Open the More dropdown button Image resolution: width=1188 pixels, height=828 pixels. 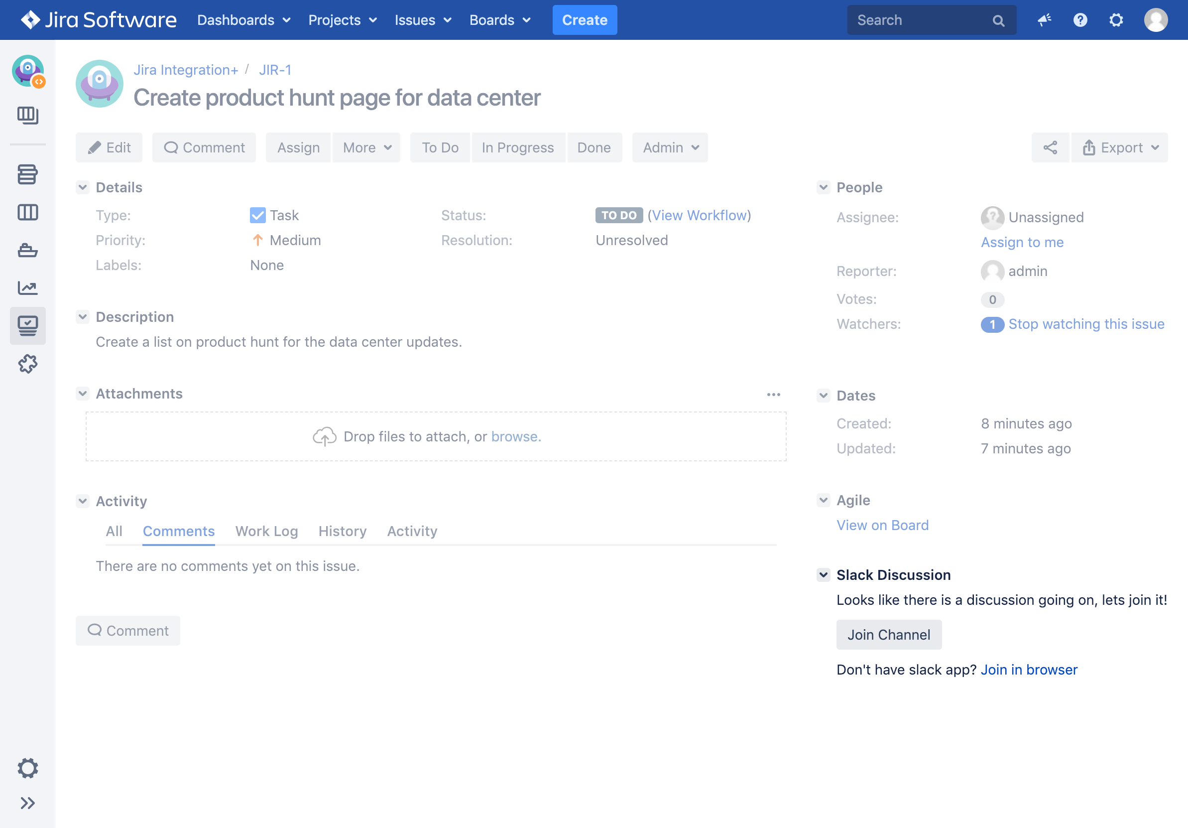click(x=366, y=147)
